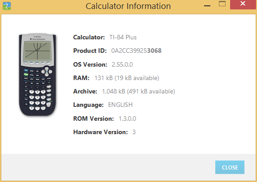The height and width of the screenshot is (182, 257).
Task: Click the 'RAM:' label
Action: pyautogui.click(x=81, y=78)
